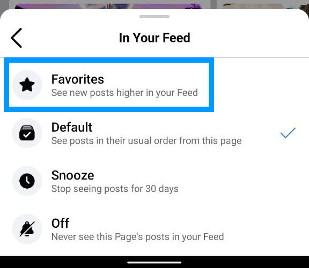Tap "Stop seeing posts for 30 days"
Viewport: 309px width, 268px height.
pyautogui.click(x=115, y=189)
